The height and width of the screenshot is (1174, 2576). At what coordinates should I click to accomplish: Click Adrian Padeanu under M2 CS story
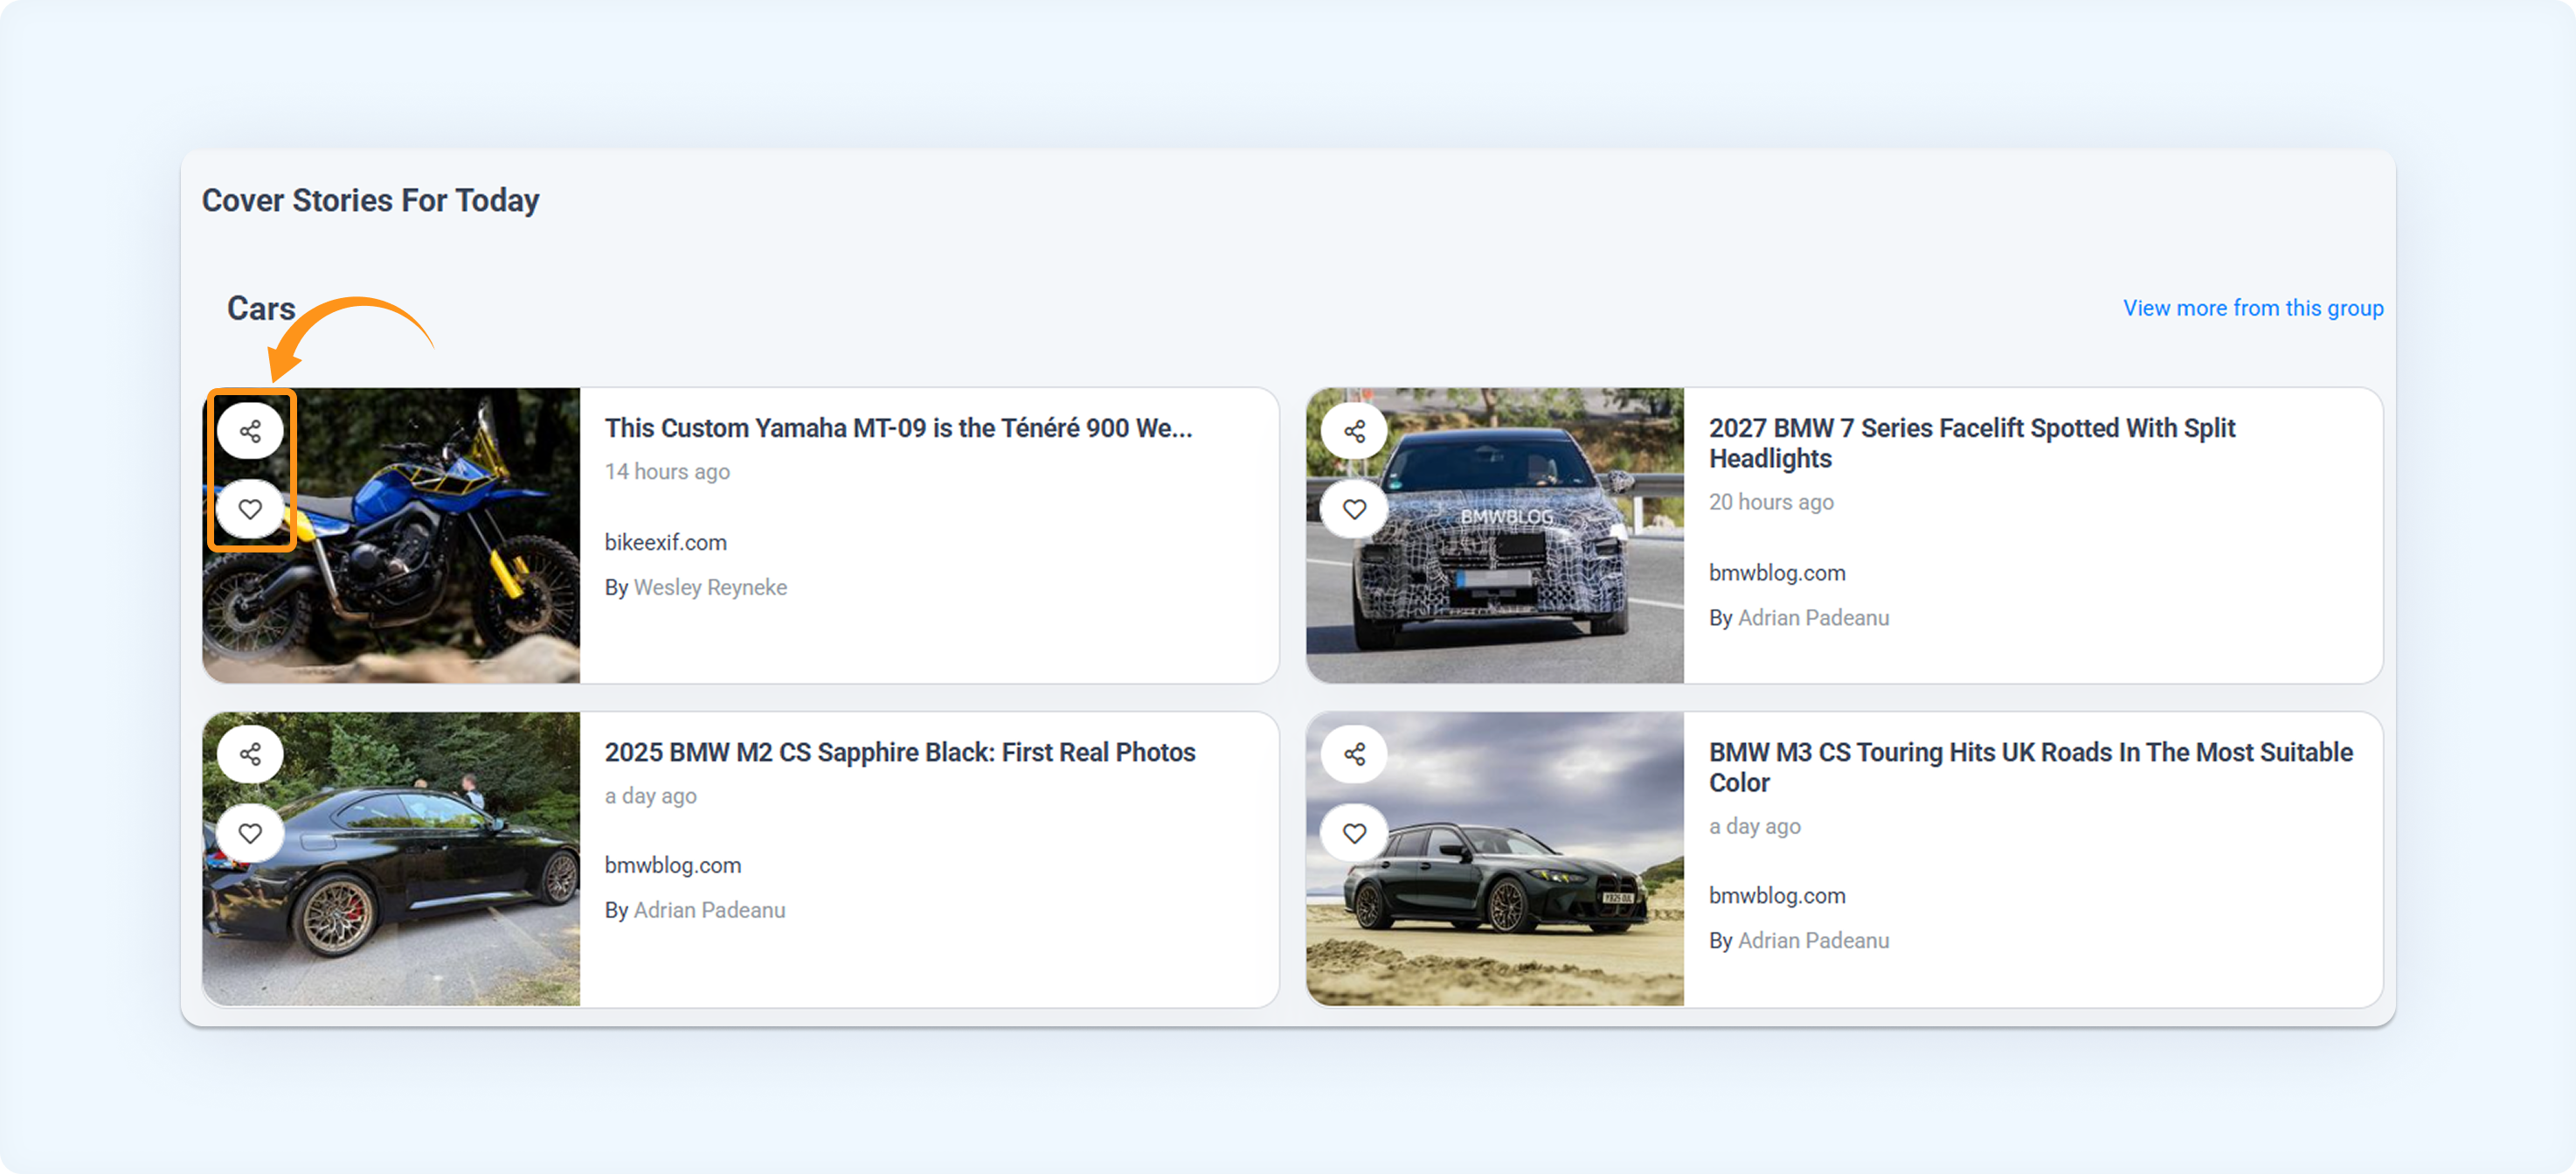709,910
